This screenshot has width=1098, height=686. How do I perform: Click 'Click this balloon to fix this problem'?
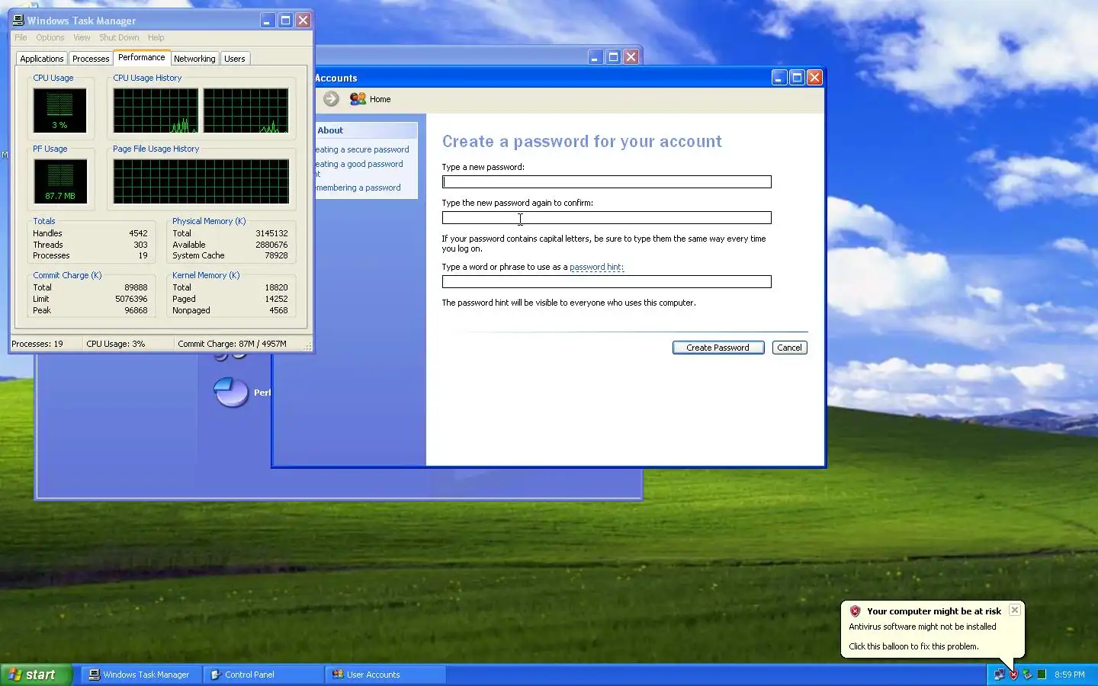[x=913, y=646]
